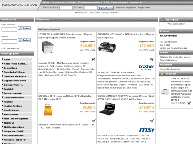Open Gebaeudetechnik GT category
193x144 pixels.
(15, 97)
